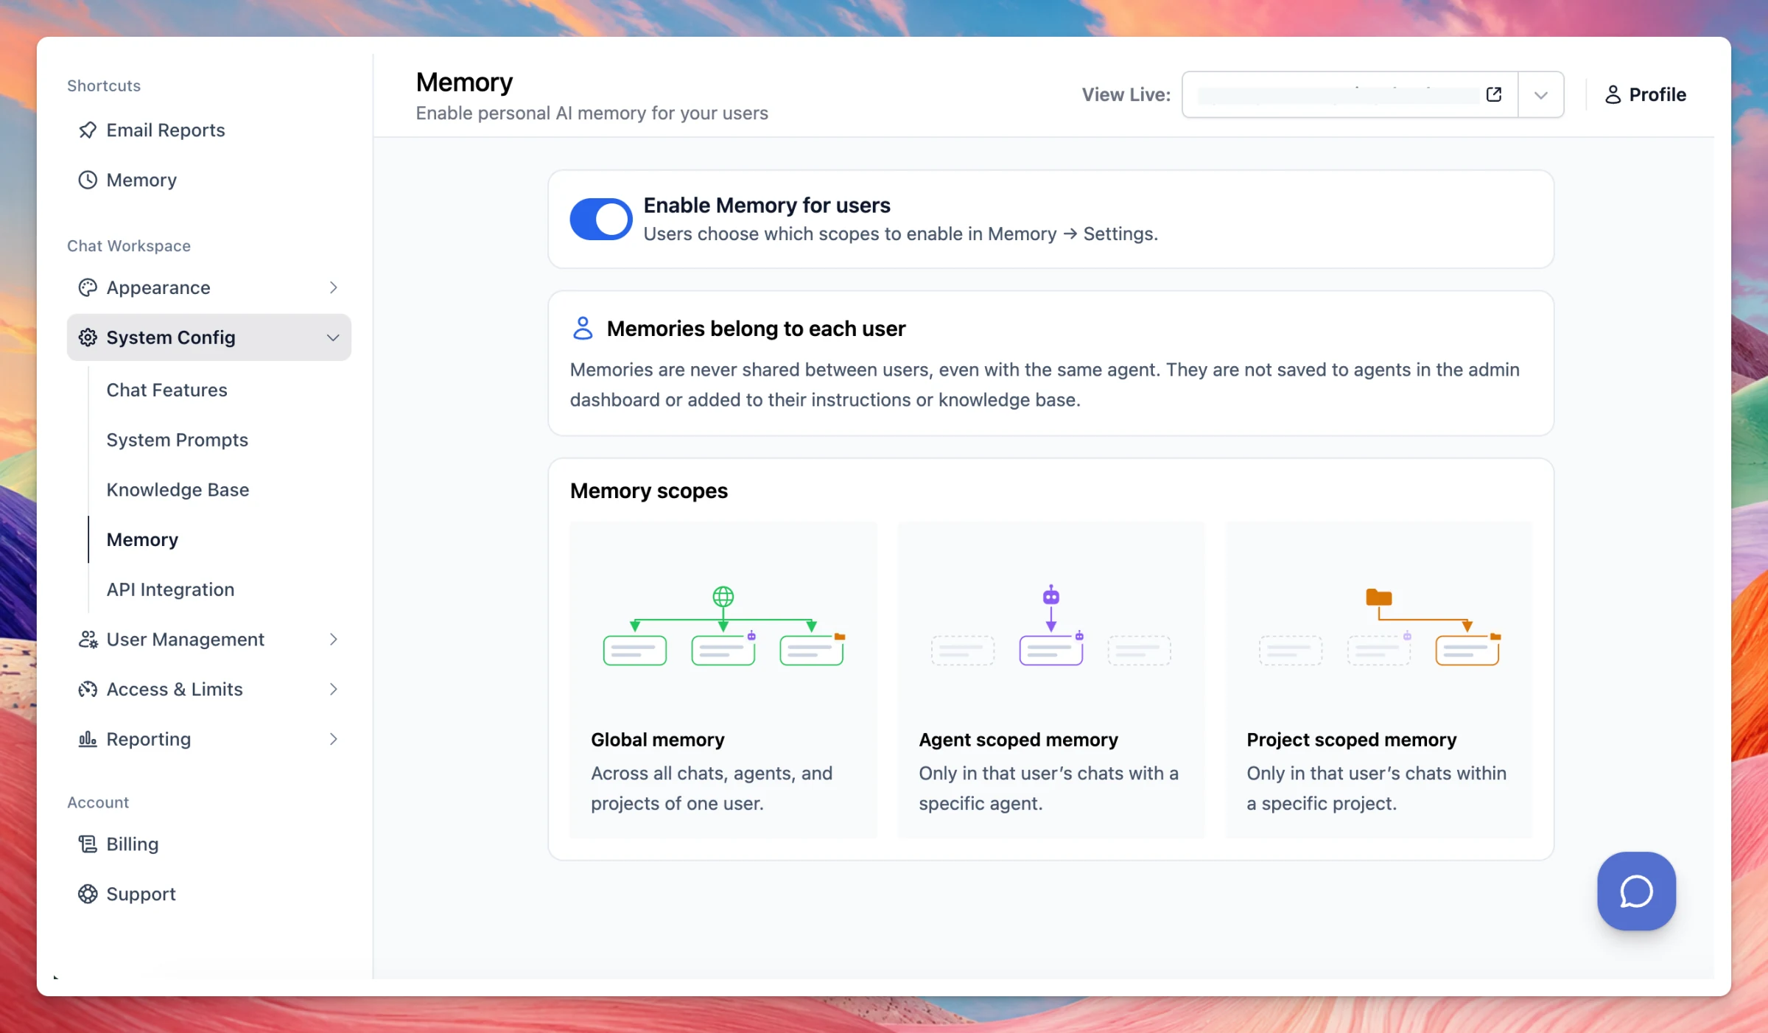The height and width of the screenshot is (1033, 1768).
Task: Open System Prompts submenu item
Action: [x=178, y=440]
